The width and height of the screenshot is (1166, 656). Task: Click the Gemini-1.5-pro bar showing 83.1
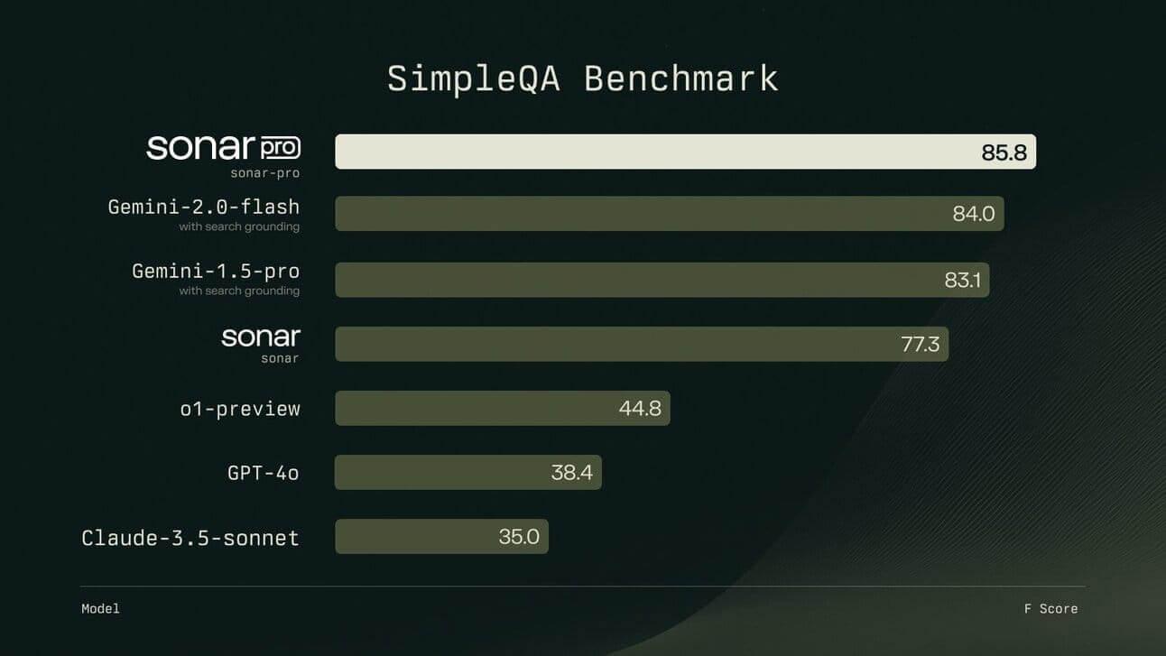662,280
